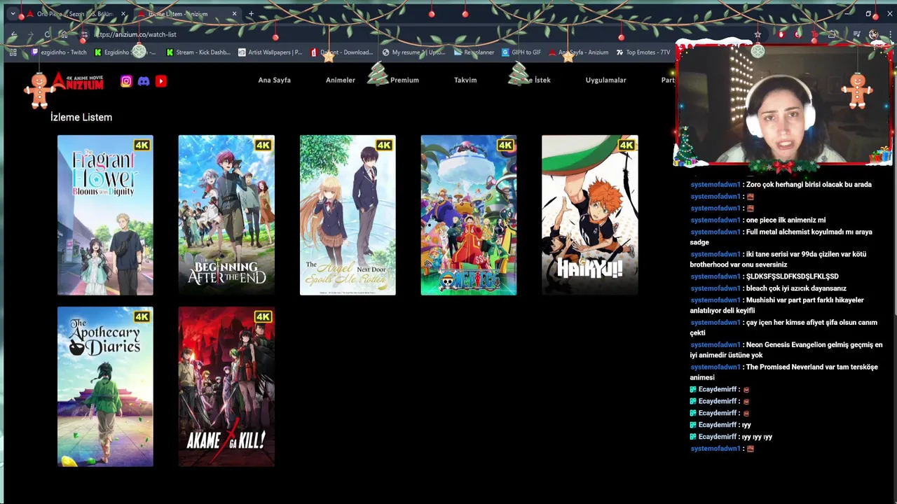Click chat message 'ıyy ıyy ıyy'
Viewport: 897px width, 504px height.
757,437
